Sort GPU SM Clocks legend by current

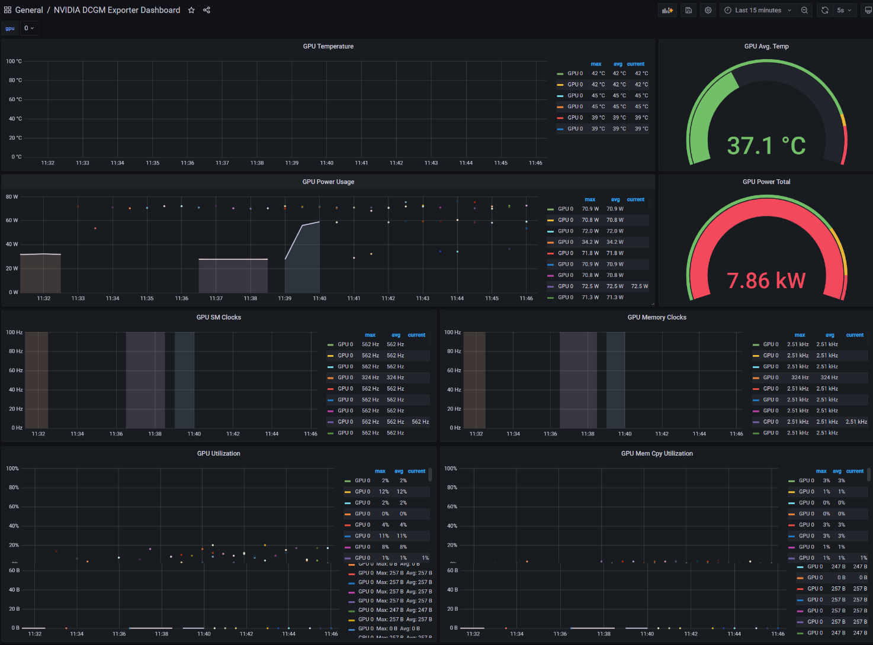click(416, 335)
